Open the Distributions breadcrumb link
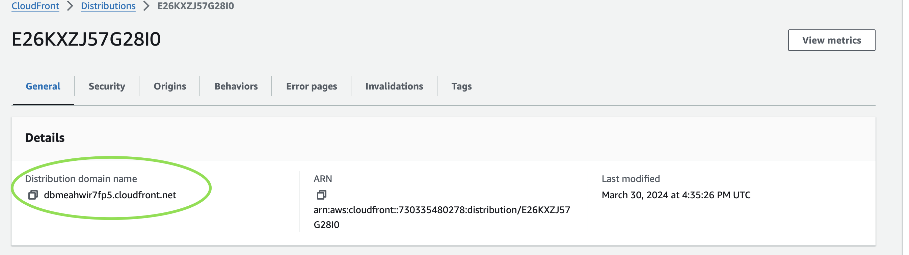This screenshot has width=909, height=255. pos(108,6)
